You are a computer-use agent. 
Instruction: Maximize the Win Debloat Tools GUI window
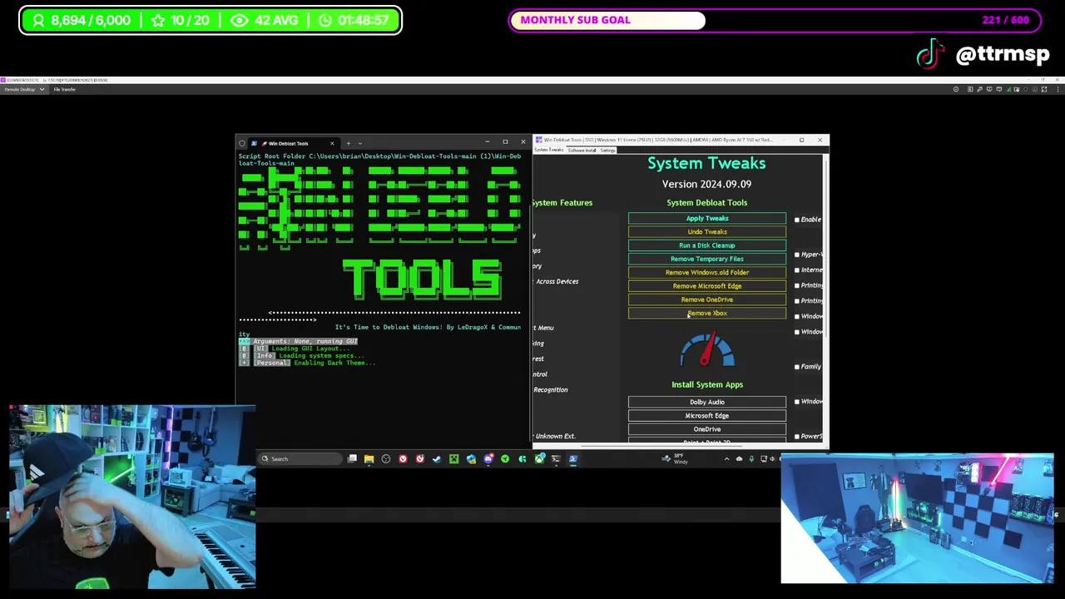tap(801, 141)
